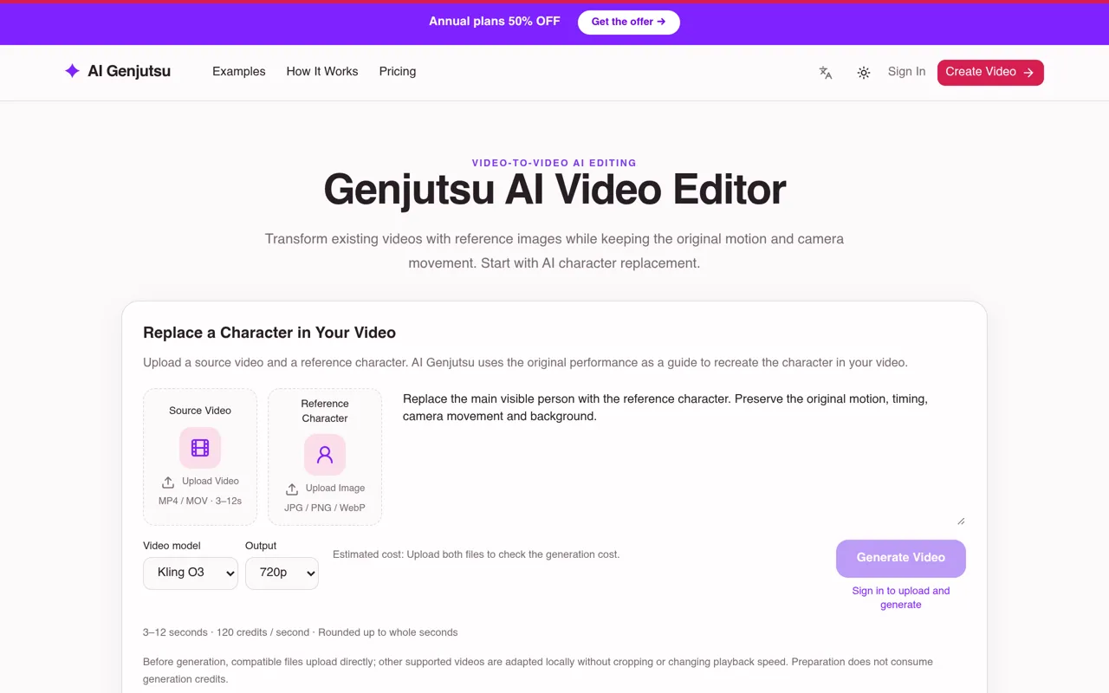Click the upload arrow icon beside Upload Image
1109x693 pixels.
coord(292,489)
